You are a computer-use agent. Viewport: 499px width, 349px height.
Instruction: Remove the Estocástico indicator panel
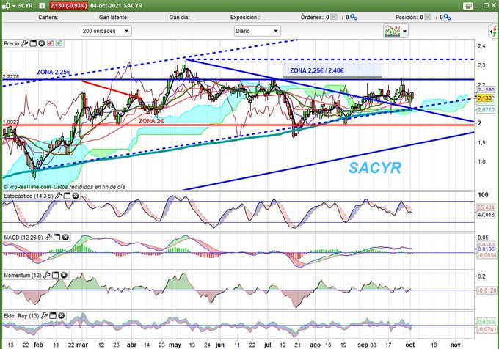(76, 196)
